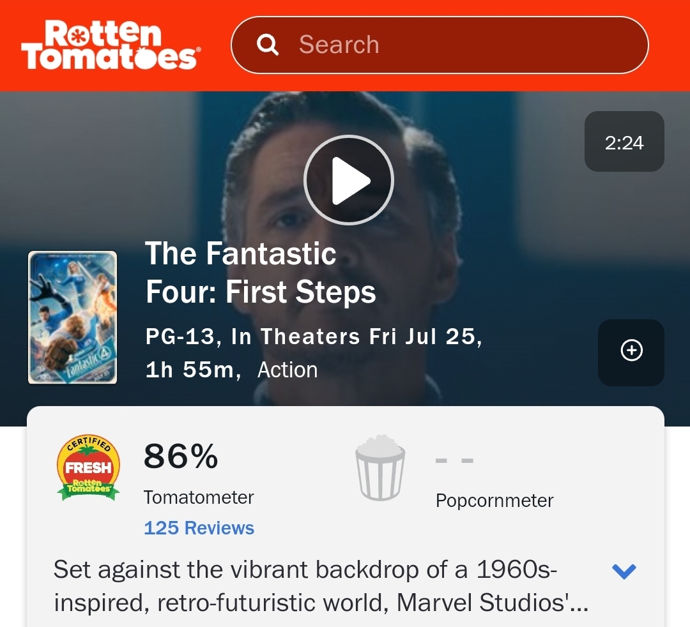Viewport: 690px width, 627px height.
Task: Open the Fantastic Four movie poster thumbnail
Action: (73, 317)
